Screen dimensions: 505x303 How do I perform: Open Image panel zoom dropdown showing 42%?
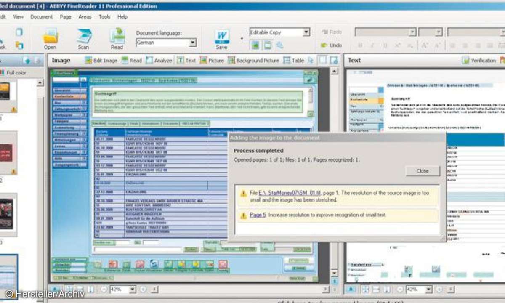(133, 290)
